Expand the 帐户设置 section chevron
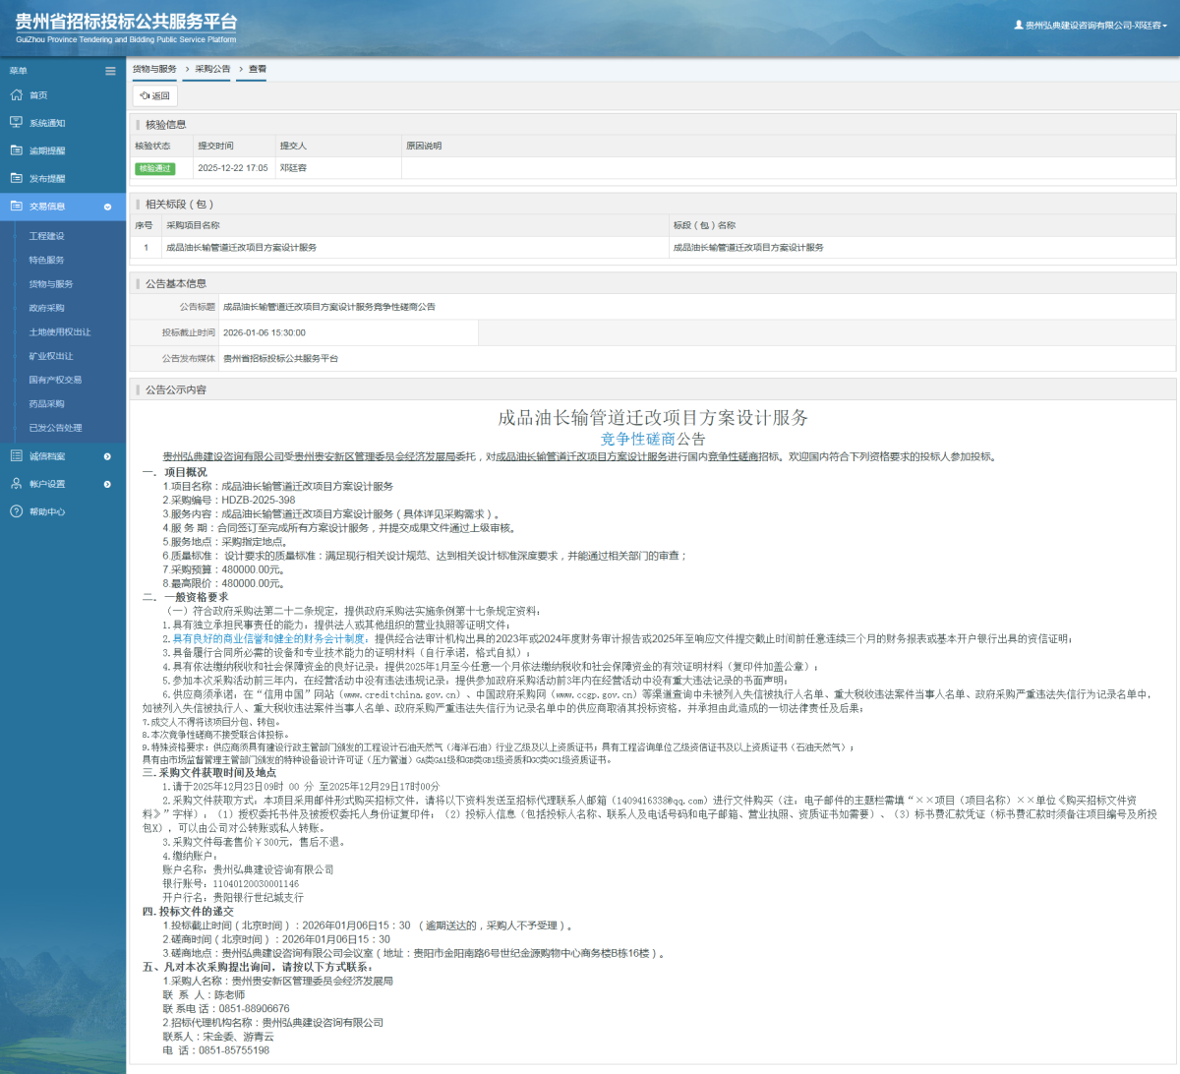The width and height of the screenshot is (1180, 1074). [108, 483]
